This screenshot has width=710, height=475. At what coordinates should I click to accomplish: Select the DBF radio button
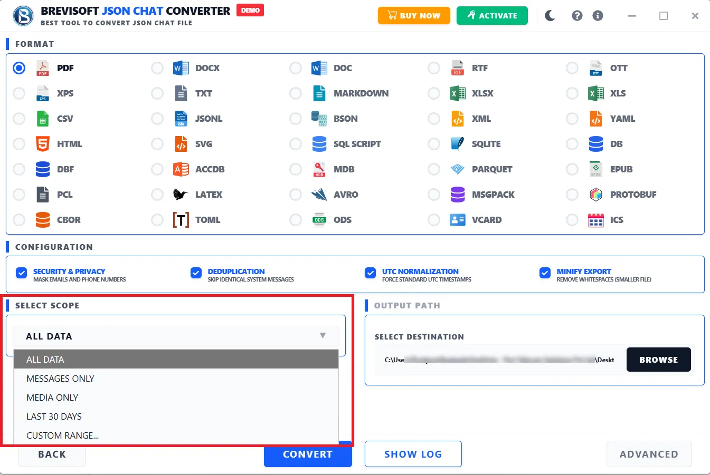pyautogui.click(x=19, y=169)
